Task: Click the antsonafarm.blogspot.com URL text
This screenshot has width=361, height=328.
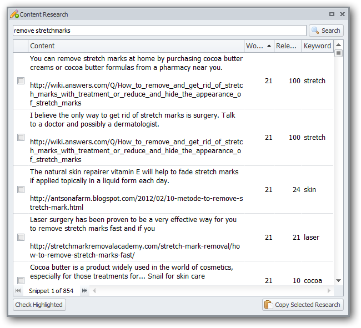Action: tap(136, 203)
